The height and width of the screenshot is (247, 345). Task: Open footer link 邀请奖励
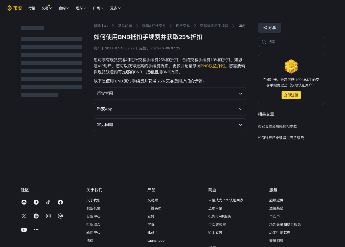click(x=276, y=208)
